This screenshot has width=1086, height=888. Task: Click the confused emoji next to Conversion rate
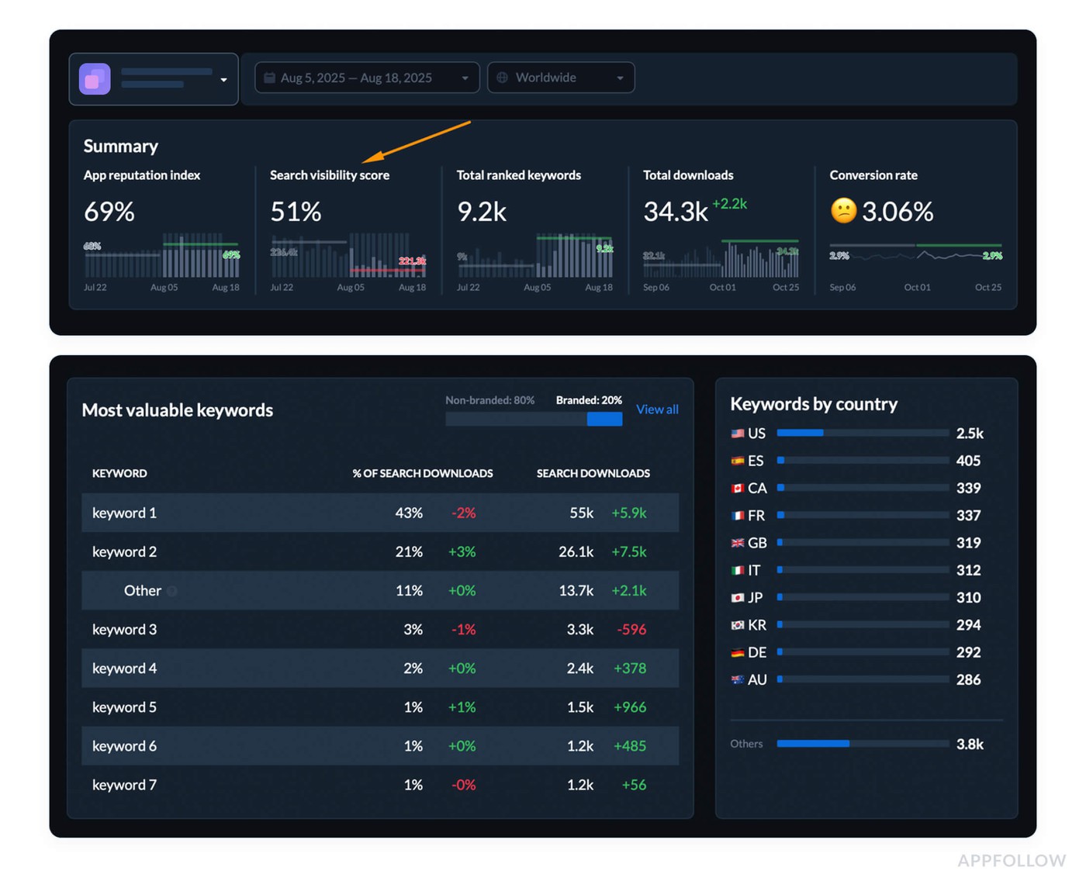point(843,211)
